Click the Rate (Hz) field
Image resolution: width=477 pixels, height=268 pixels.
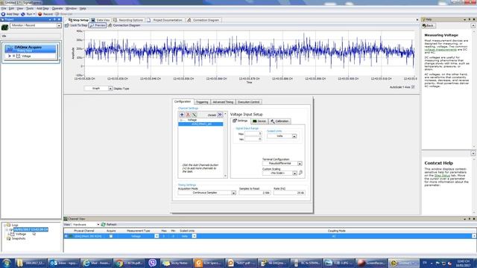tap(289, 193)
